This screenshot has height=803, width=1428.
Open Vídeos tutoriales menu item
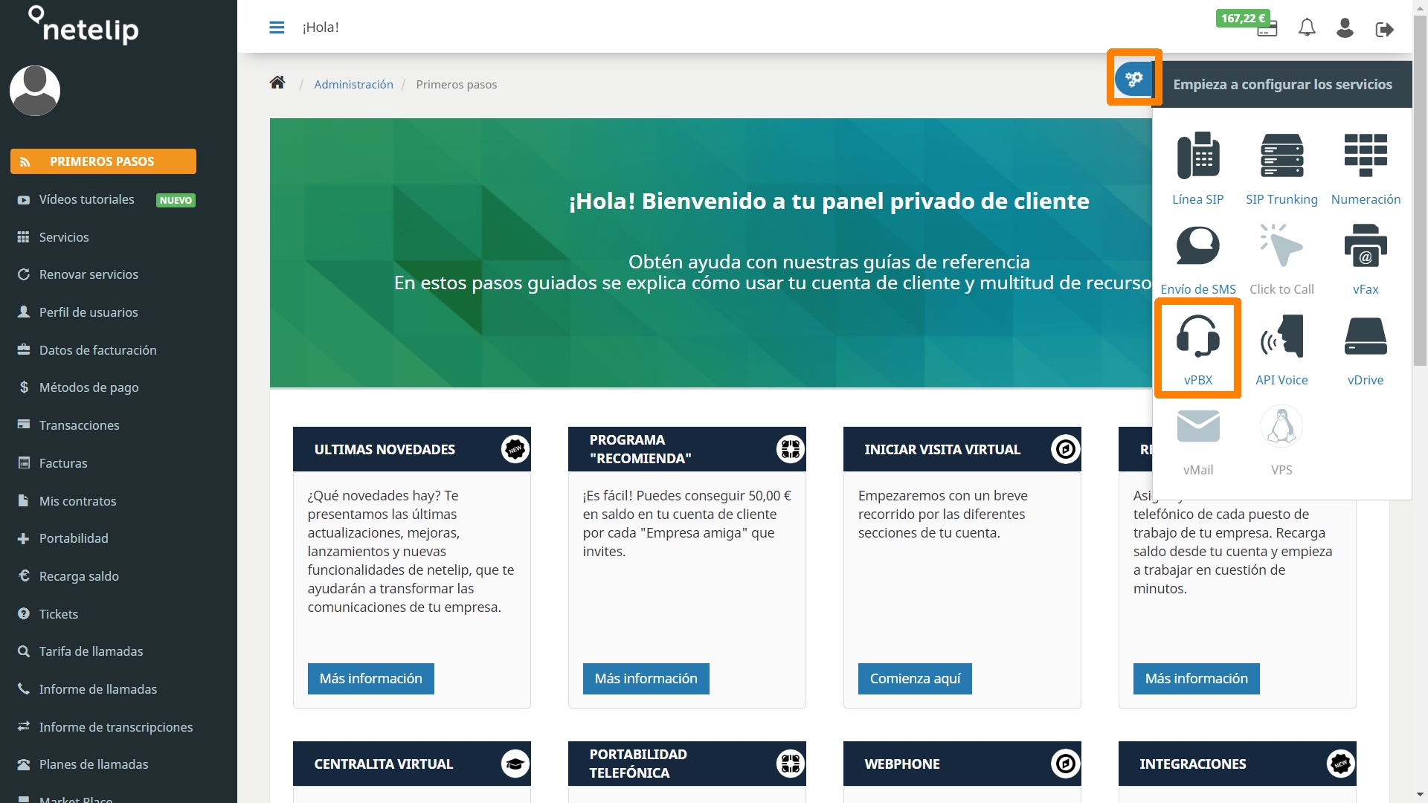click(87, 199)
